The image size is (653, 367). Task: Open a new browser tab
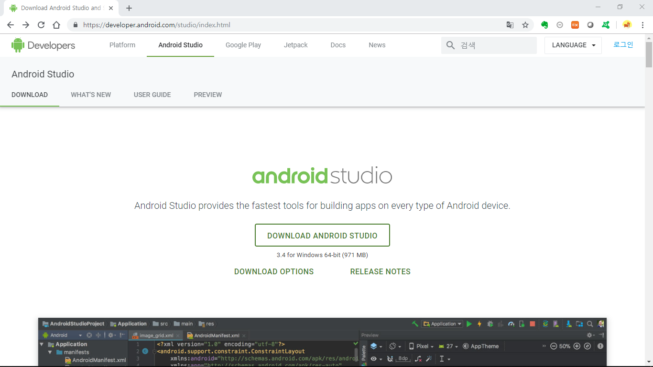pos(129,8)
